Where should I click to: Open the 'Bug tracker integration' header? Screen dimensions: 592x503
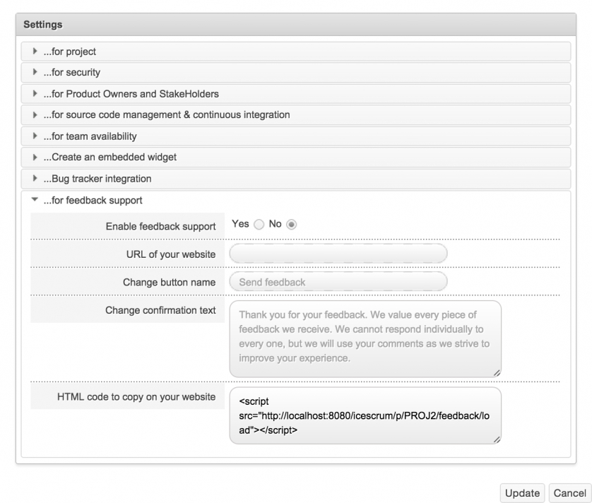296,179
